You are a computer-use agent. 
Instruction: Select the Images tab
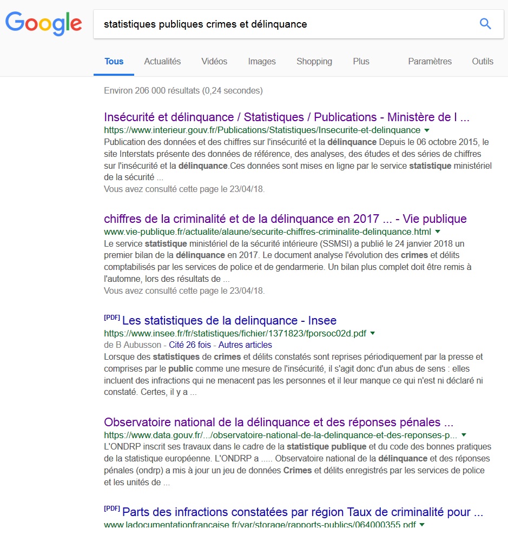click(262, 61)
